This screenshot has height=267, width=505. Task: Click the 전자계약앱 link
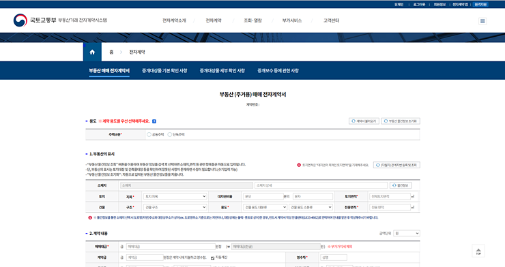[x=460, y=5]
